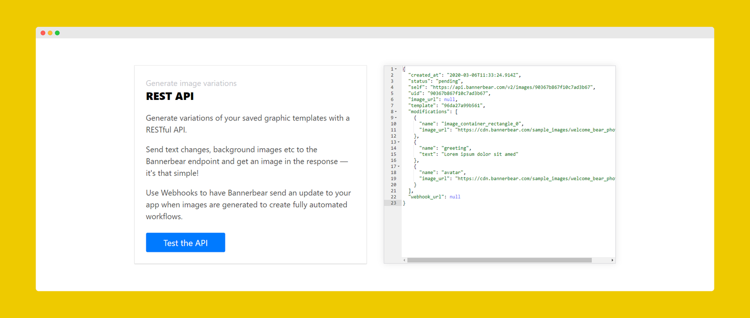The height and width of the screenshot is (318, 750).
Task: Click the scroll left arrow of code editor
Action: point(405,260)
